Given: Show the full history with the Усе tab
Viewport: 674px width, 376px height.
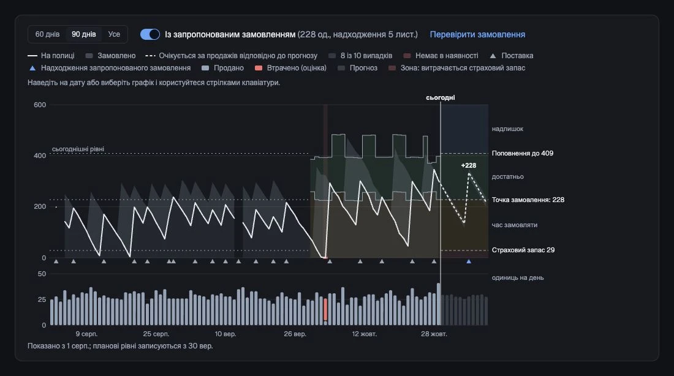Looking at the screenshot, I should pyautogui.click(x=114, y=34).
